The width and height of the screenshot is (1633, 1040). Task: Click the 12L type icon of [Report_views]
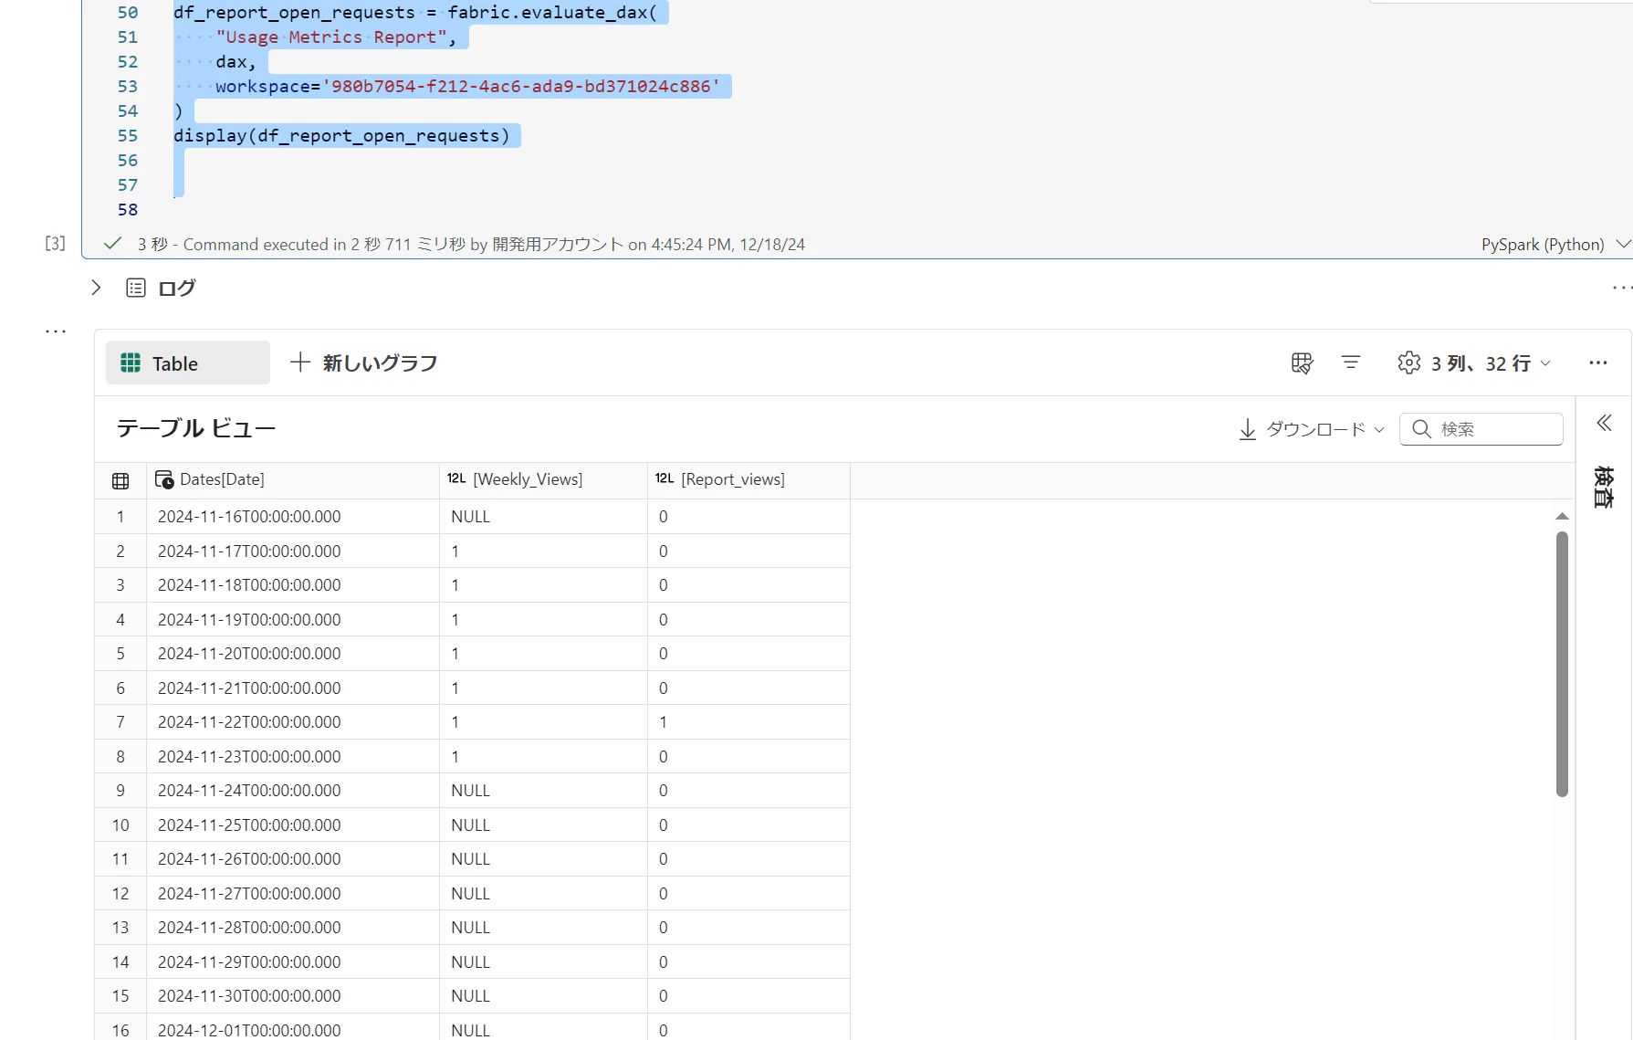pyautogui.click(x=665, y=478)
